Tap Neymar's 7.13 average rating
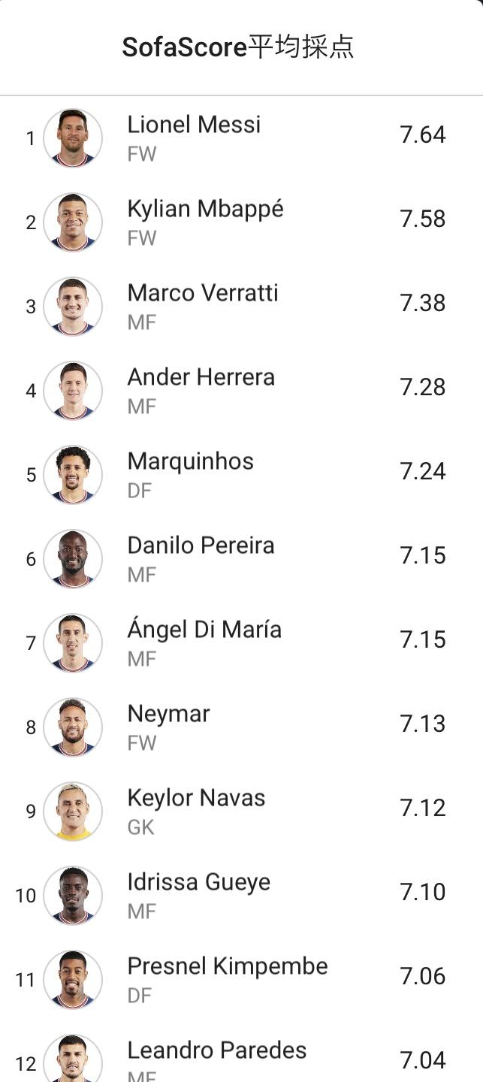 (x=423, y=724)
